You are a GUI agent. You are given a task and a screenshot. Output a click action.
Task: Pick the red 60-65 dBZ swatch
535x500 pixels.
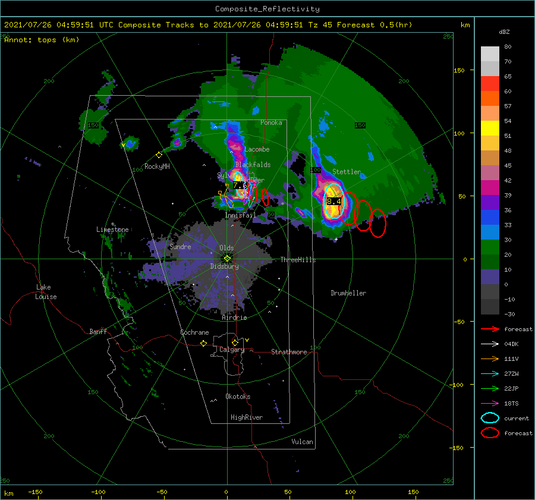click(490, 84)
